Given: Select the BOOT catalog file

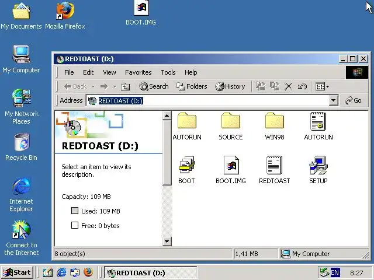Looking at the screenshot, I should click(x=186, y=170).
